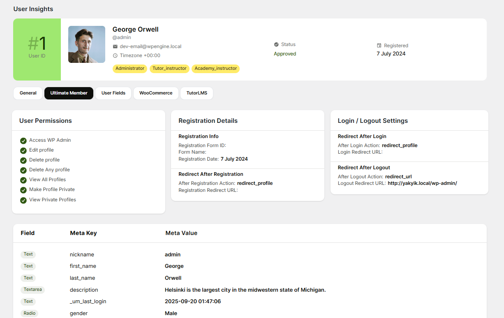Screen dimensions: 504x318
Task: Click the calendar icon beside Registered
Action: click(x=379, y=46)
